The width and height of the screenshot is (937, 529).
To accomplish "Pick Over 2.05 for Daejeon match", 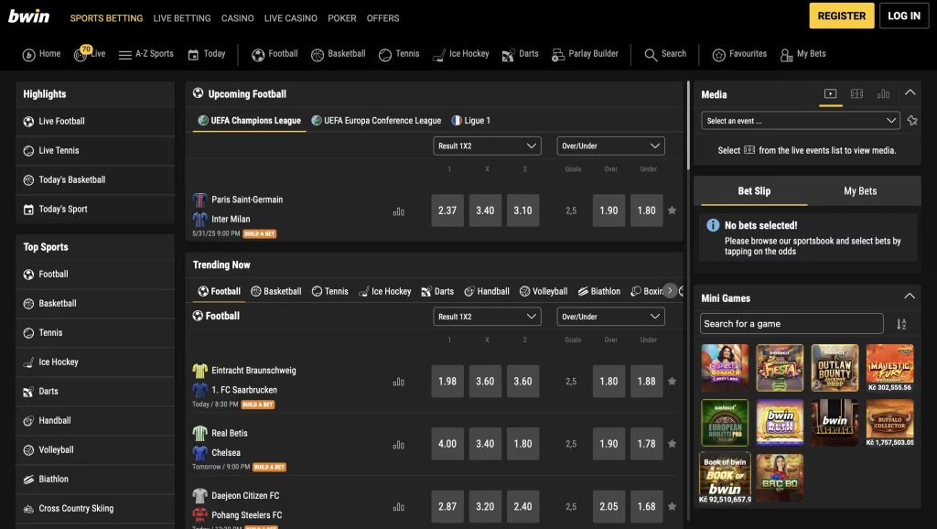I will 609,506.
